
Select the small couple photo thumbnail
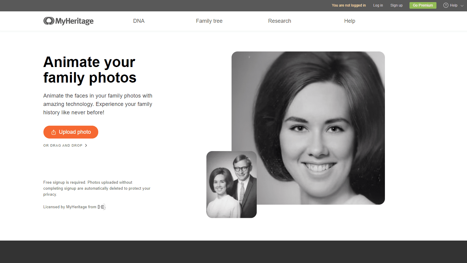click(231, 185)
